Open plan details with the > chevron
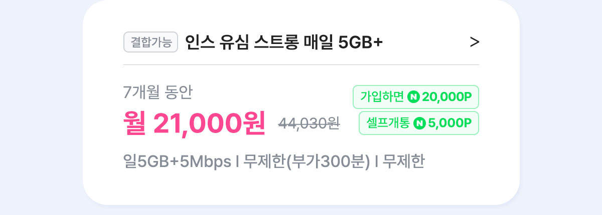Screen dimensions: 602x215 [475, 42]
